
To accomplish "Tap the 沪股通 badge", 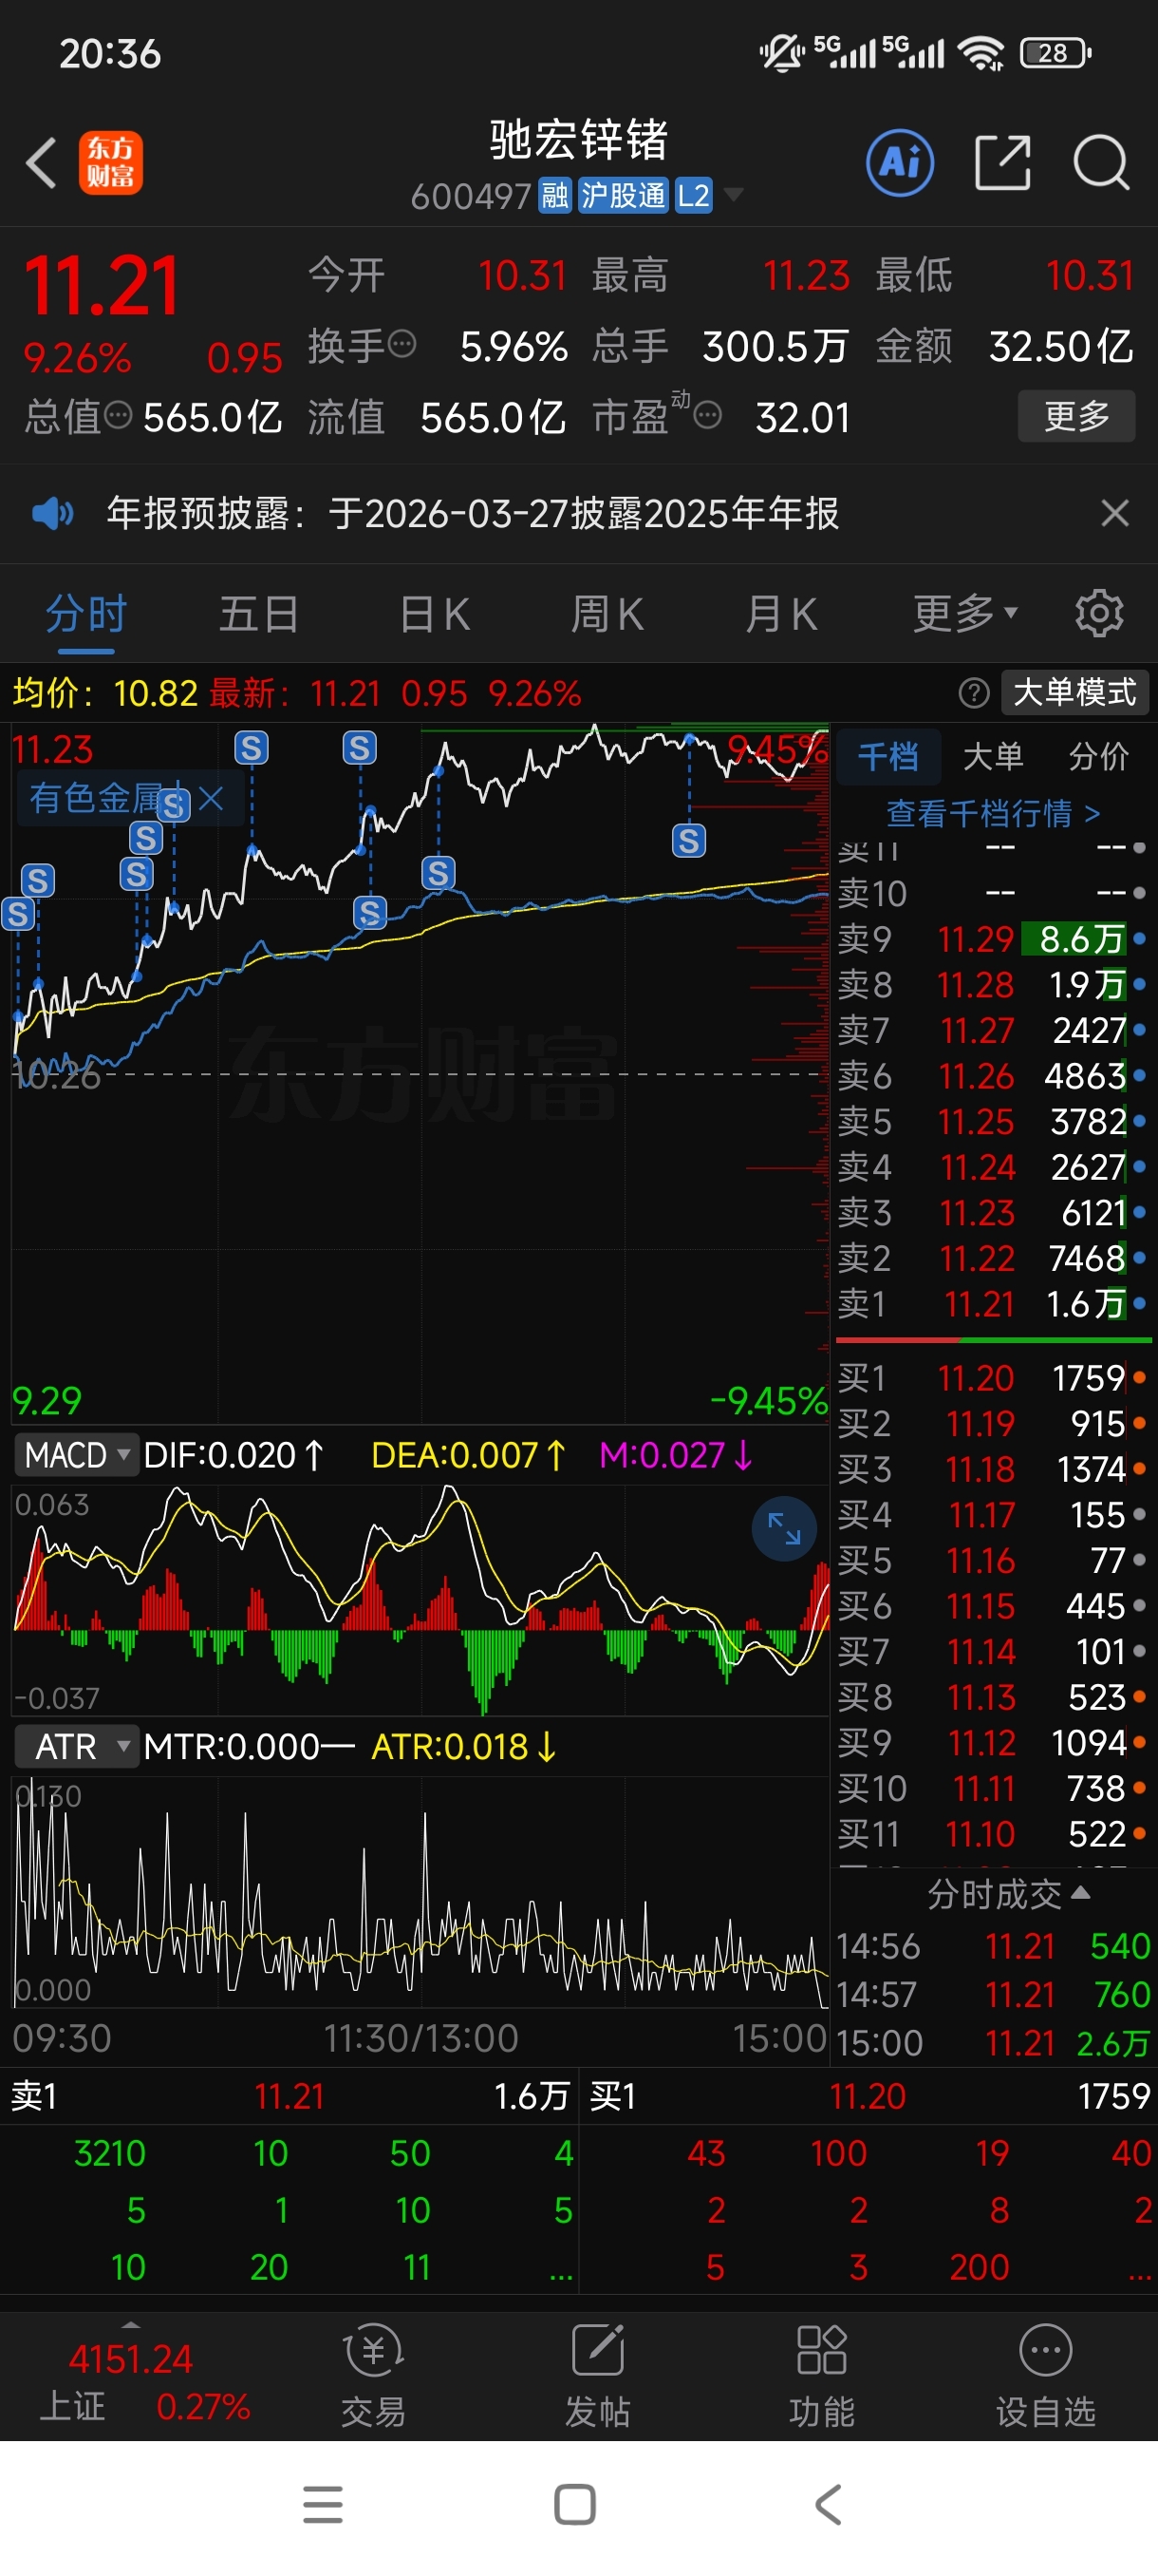I will point(622,195).
